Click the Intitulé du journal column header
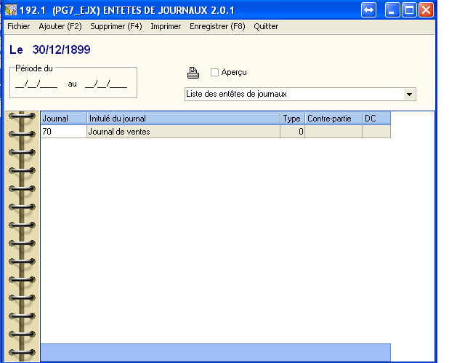Screen dimensions: 465x363 coord(182,119)
